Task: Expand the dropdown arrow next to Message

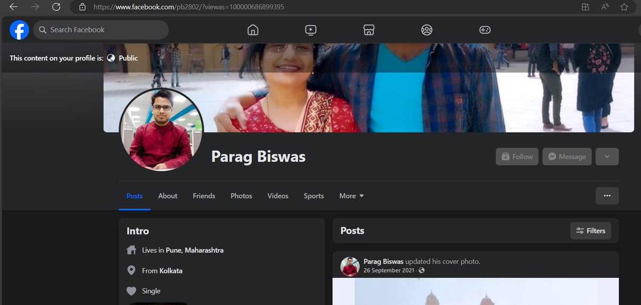Action: (607, 157)
